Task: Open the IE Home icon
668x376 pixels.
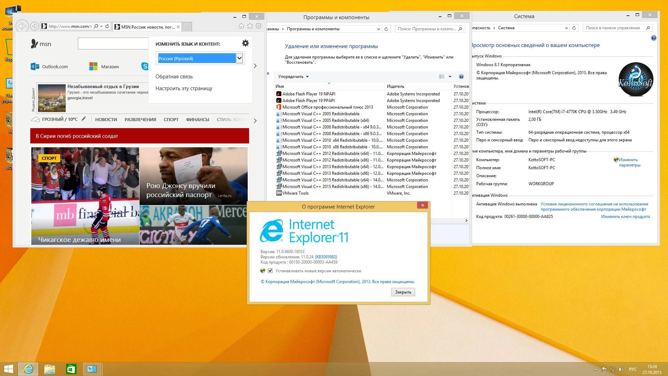Action: click(x=241, y=26)
